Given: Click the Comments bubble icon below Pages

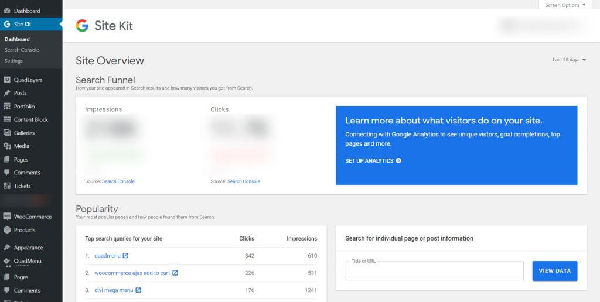Looking at the screenshot, I should coord(7,173).
